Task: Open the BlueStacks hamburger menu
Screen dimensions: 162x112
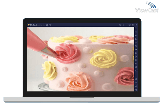Action: coord(123,25)
